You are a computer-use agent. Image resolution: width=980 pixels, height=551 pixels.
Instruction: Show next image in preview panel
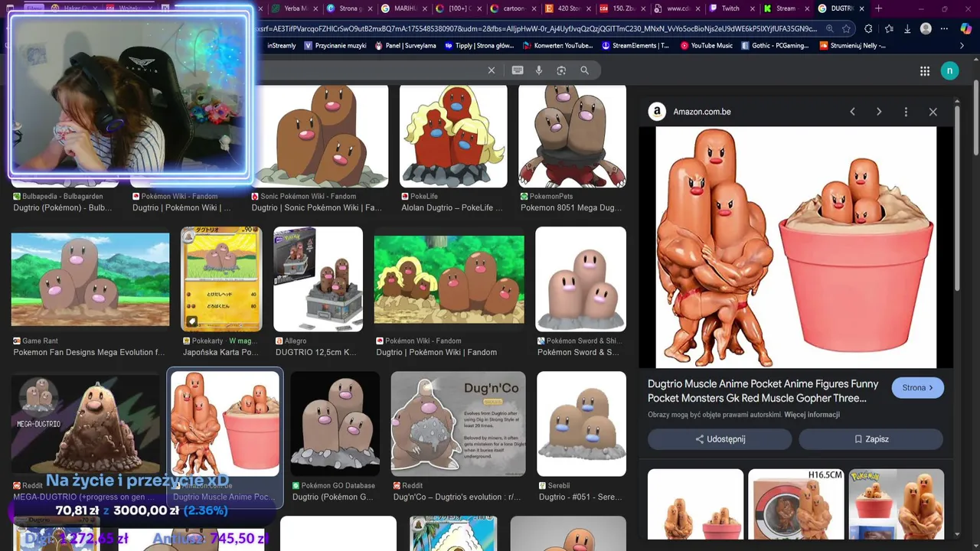879,112
